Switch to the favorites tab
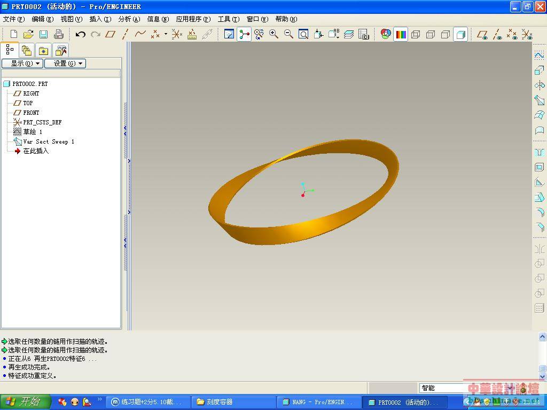The height and width of the screenshot is (410, 547). (44, 51)
